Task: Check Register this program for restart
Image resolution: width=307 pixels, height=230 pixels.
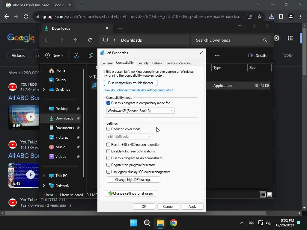Action: (108, 165)
